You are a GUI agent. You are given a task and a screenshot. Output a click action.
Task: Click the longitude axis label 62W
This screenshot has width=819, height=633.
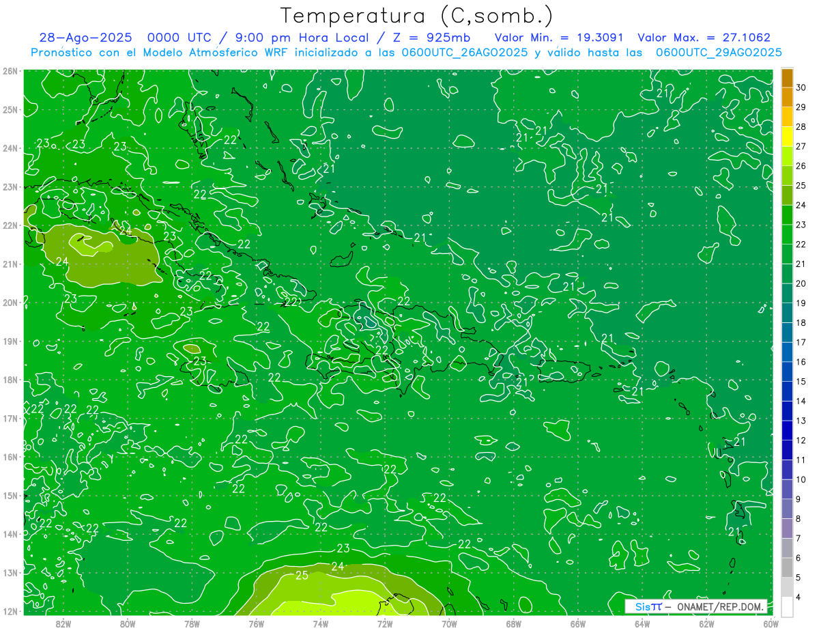point(706,623)
